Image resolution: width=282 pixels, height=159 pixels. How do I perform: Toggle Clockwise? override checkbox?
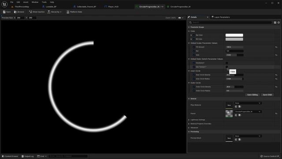click(x=194, y=63)
